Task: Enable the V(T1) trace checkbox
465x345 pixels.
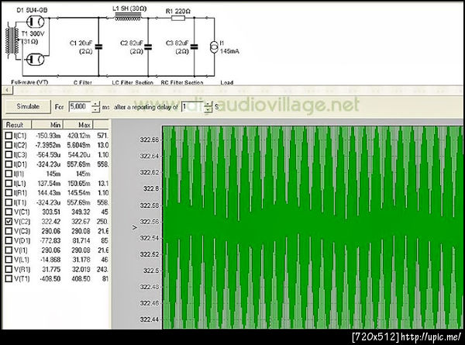Action: pyautogui.click(x=9, y=279)
